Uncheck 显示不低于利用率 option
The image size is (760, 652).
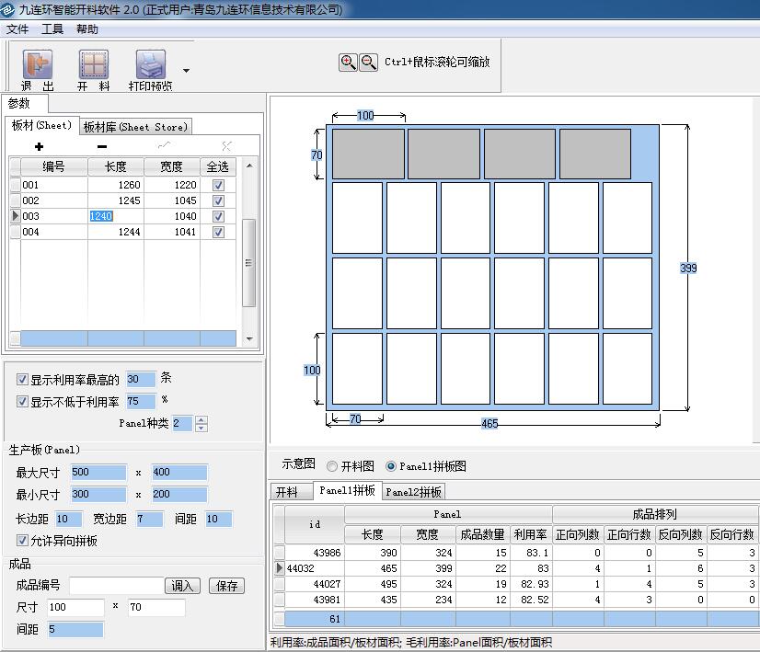click(22, 400)
